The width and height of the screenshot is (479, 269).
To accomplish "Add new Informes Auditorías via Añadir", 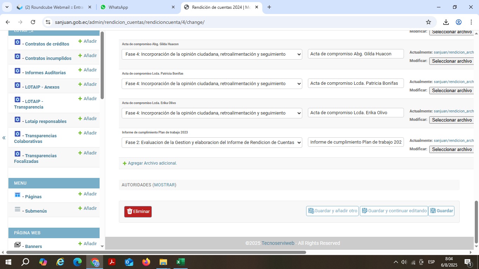I will tap(87, 70).
